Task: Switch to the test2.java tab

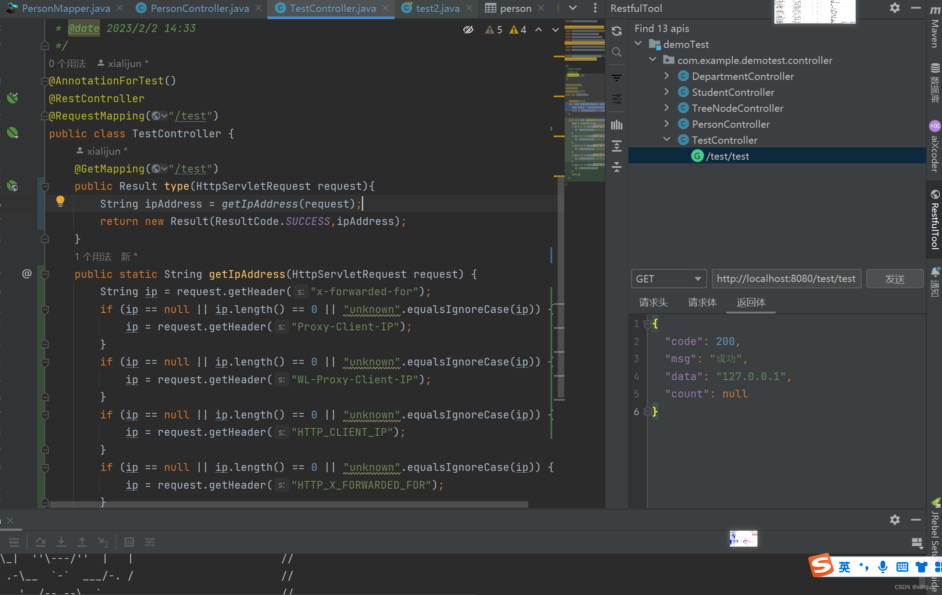Action: click(437, 8)
